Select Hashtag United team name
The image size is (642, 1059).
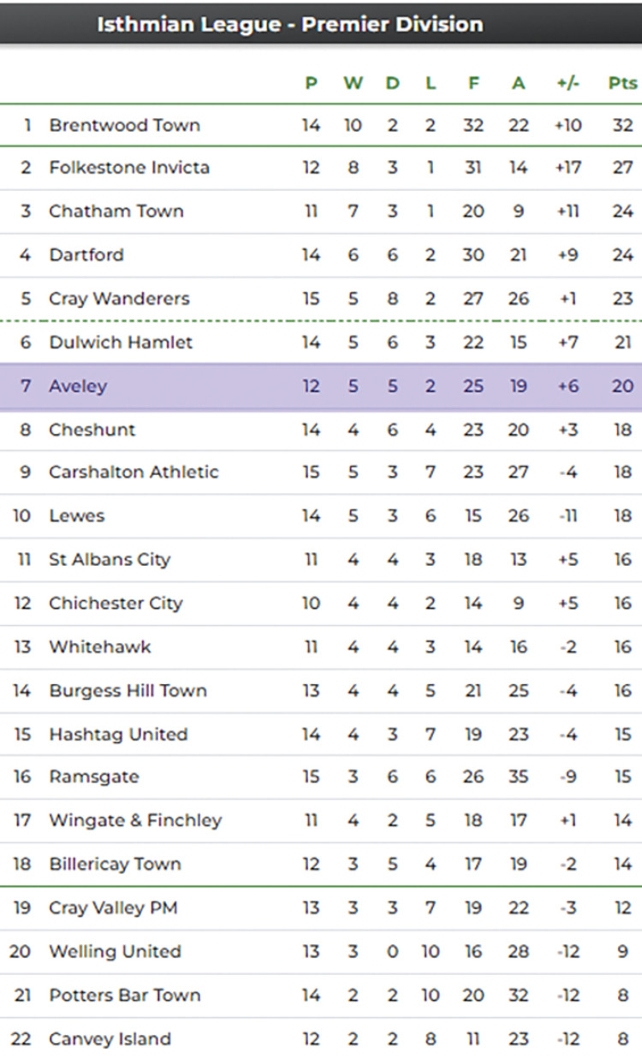pyautogui.click(x=118, y=734)
